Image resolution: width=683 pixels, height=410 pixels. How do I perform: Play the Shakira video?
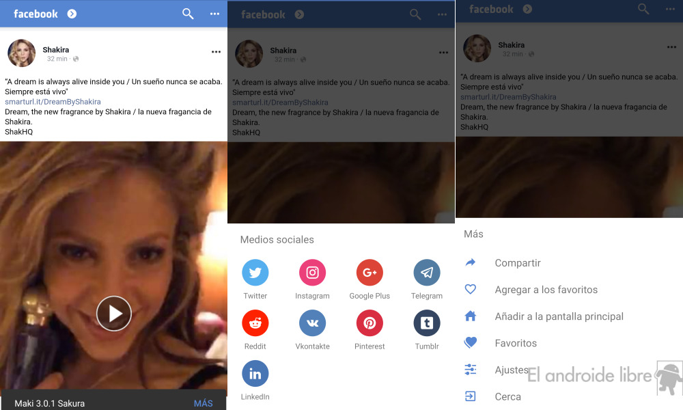113,313
